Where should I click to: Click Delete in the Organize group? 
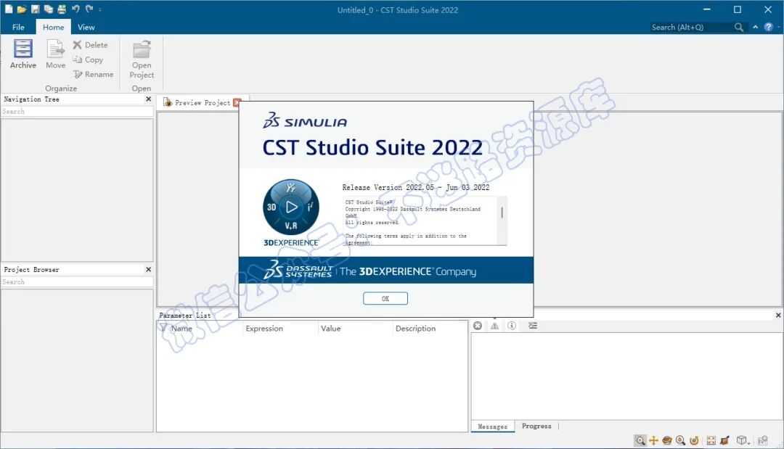click(91, 45)
